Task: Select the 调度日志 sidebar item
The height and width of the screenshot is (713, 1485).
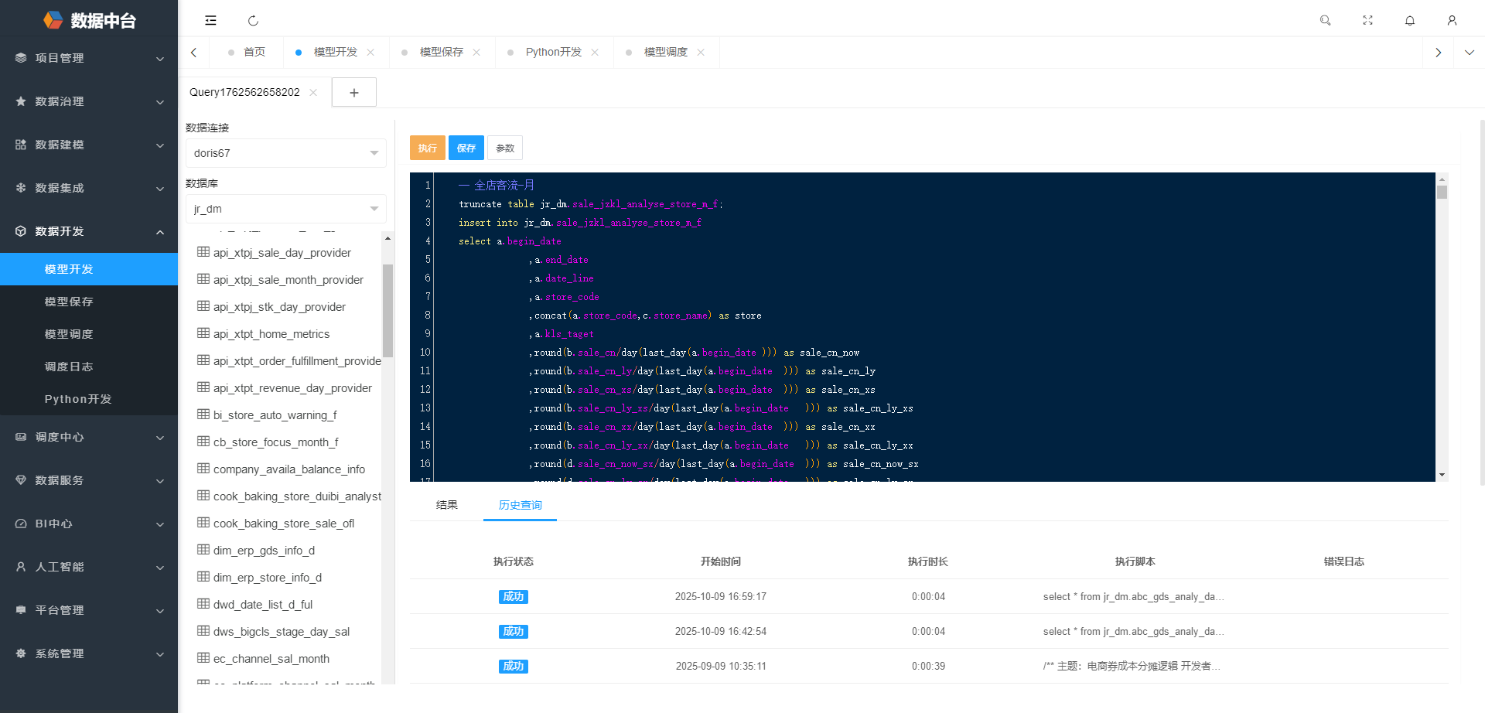Action: (x=69, y=367)
